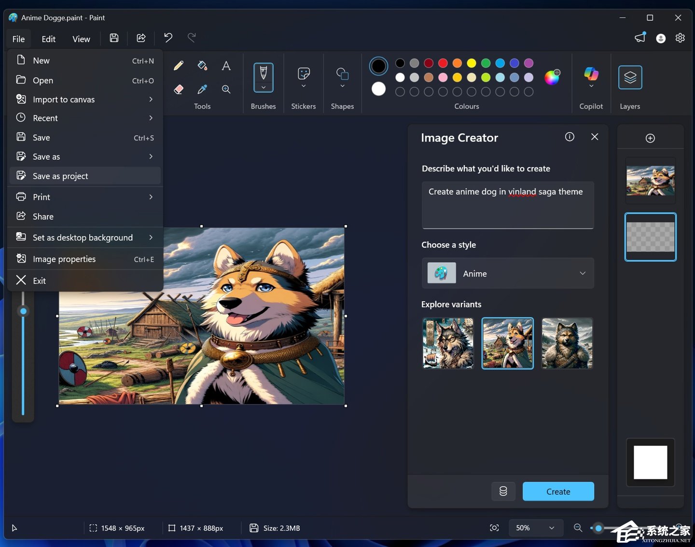Screen dimensions: 695x547
Task: Select the Pencil tool
Action: (x=179, y=65)
